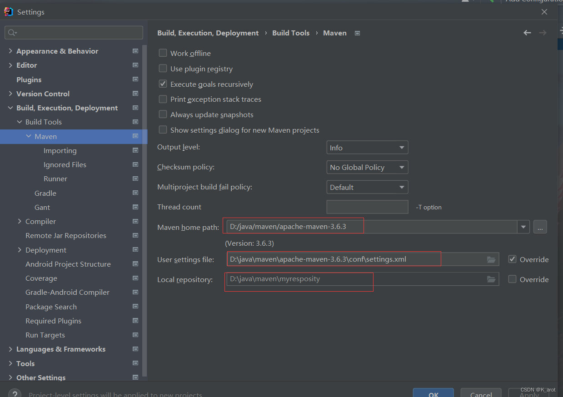Select Gradle in Build Tools
Viewport: 563px width, 397px height.
pyautogui.click(x=45, y=193)
